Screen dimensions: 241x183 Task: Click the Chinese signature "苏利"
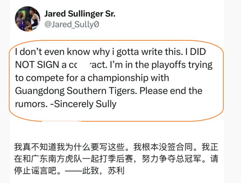(119, 171)
